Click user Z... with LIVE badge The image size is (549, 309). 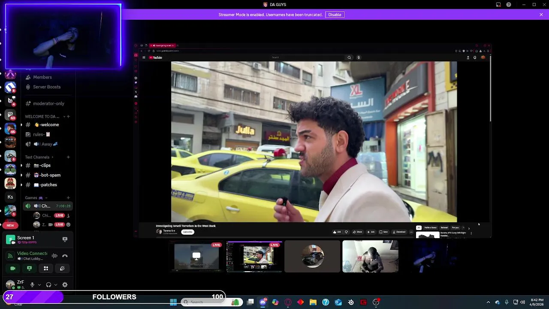click(51, 224)
